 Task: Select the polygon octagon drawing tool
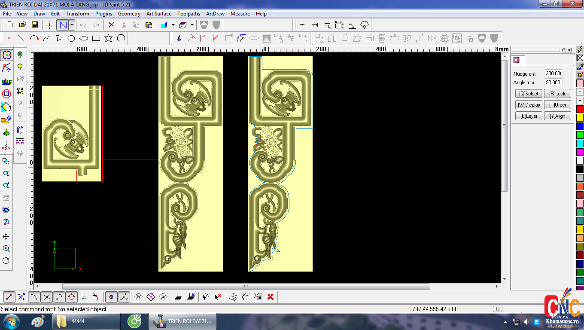click(x=121, y=38)
